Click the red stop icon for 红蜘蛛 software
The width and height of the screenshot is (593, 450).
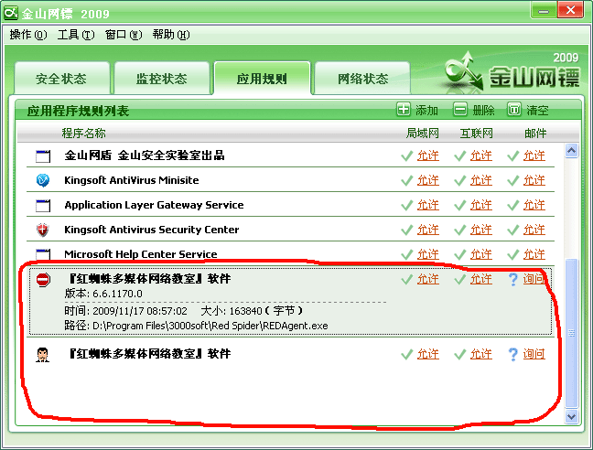pos(42,279)
